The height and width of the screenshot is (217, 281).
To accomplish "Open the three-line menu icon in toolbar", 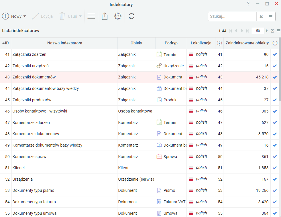I will pos(91,16).
